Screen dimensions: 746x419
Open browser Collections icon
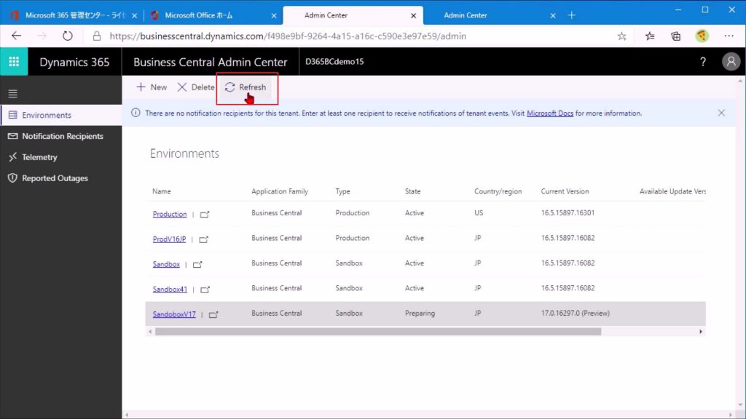coord(675,36)
